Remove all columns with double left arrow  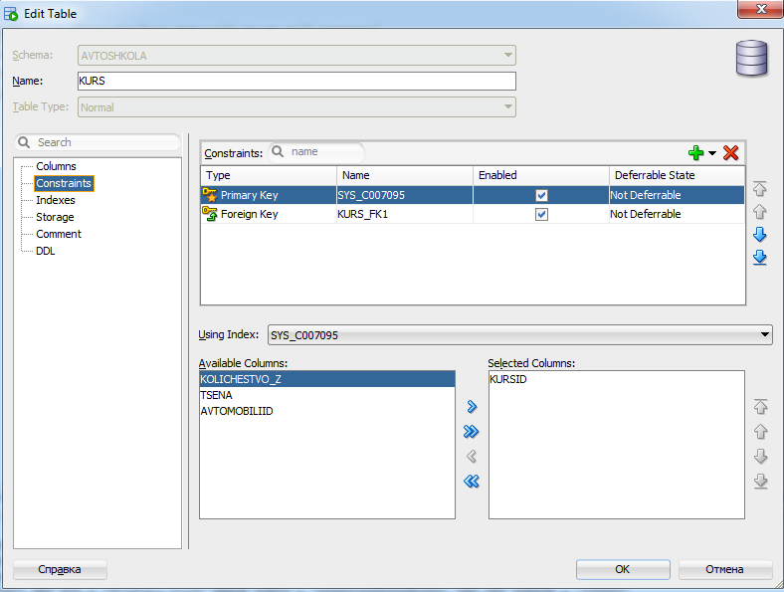click(471, 481)
